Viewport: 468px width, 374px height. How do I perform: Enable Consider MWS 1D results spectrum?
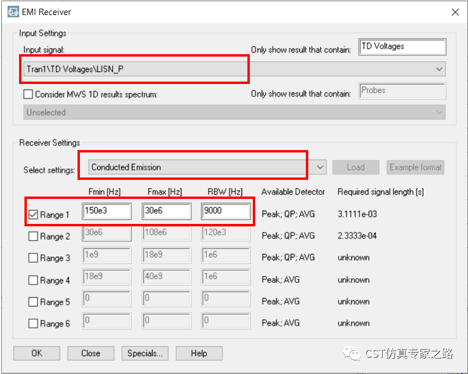coord(28,94)
